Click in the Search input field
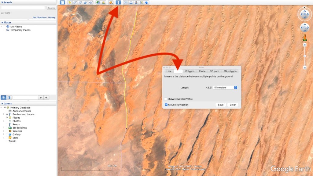The image size is (313, 176). [23, 8]
